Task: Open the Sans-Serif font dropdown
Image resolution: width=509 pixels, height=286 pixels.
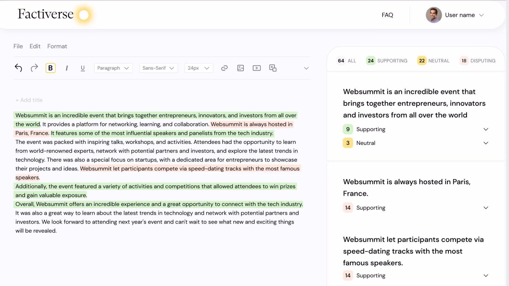Action: pyautogui.click(x=159, y=68)
